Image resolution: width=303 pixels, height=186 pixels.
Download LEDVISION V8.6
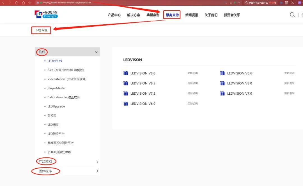point(239,73)
